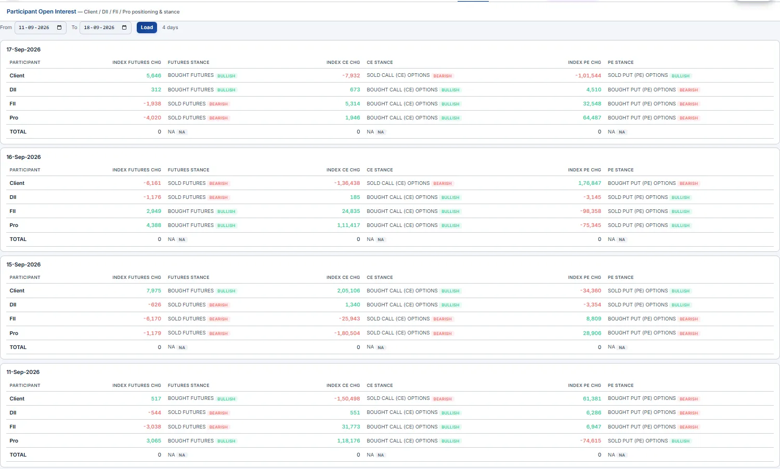
Task: Click Client CE change 2,05,106 on 15-Sep
Action: (348, 291)
